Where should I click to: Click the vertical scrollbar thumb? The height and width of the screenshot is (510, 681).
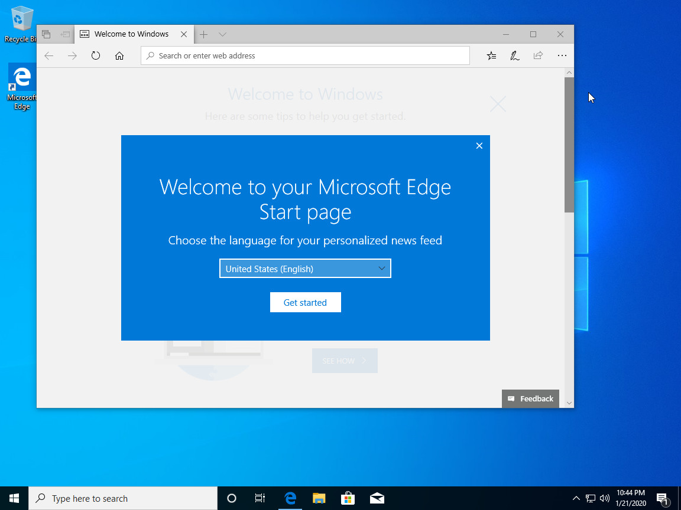tap(569, 145)
